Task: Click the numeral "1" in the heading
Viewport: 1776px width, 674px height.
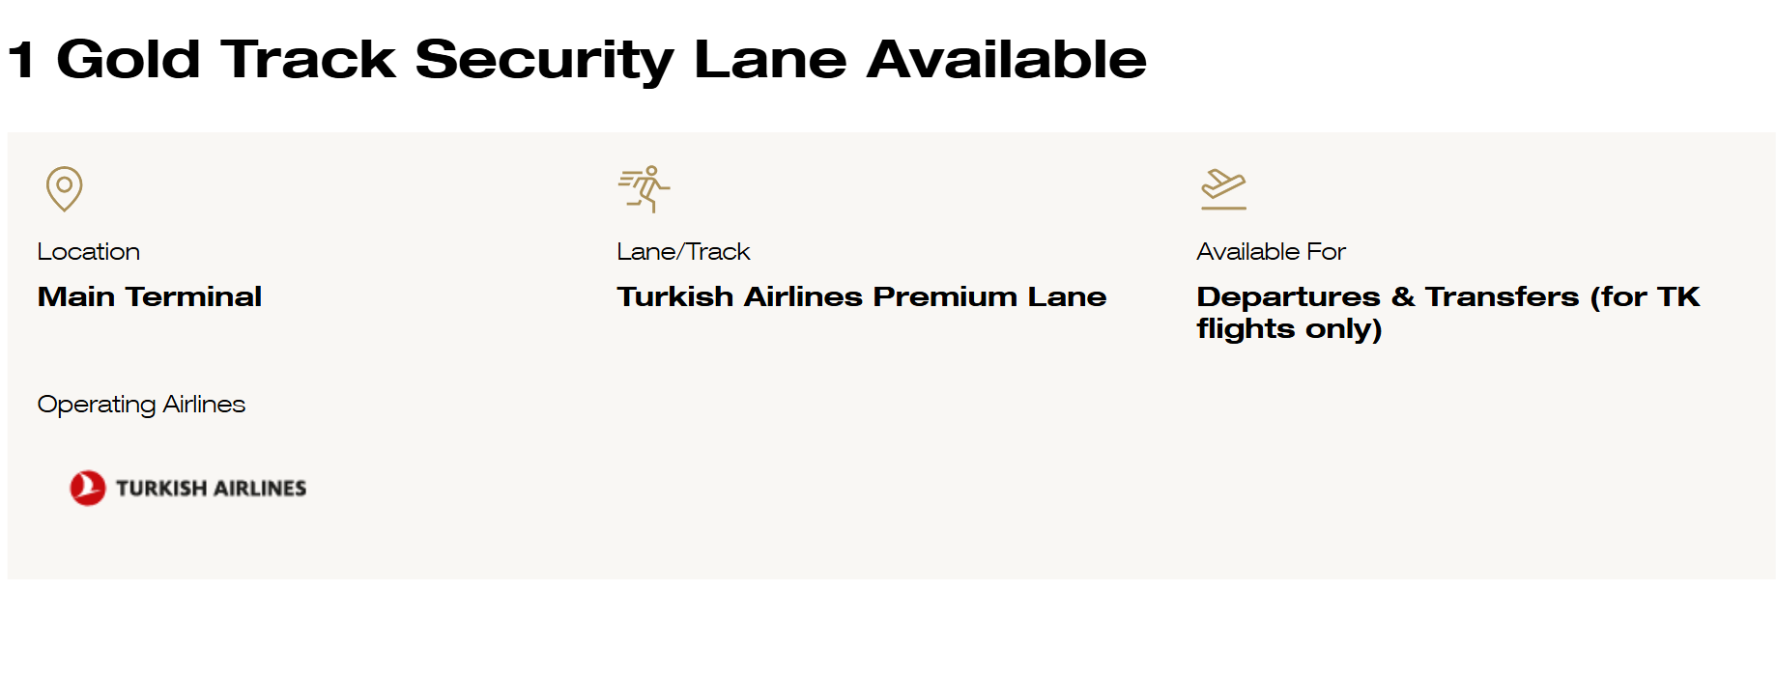Action: pyautogui.click(x=21, y=60)
